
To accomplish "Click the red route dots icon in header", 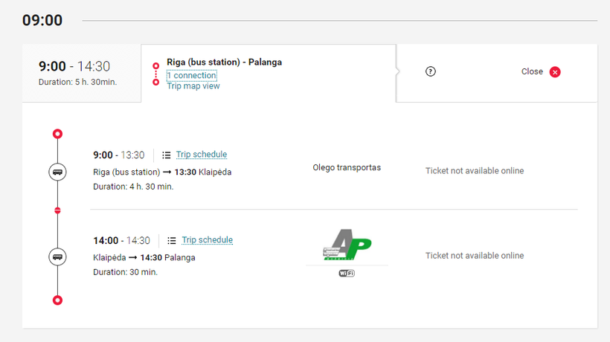I will pos(155,74).
